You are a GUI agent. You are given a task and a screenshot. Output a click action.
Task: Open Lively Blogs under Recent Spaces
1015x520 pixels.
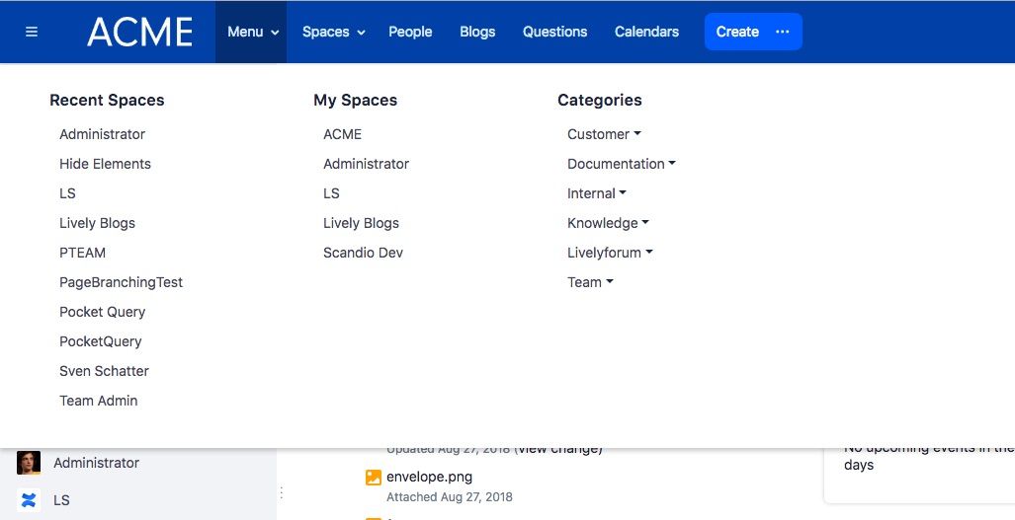pos(97,224)
